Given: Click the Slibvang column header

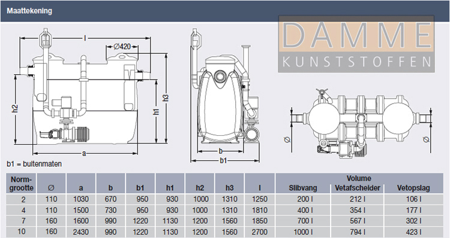Looking at the screenshot, I should pyautogui.click(x=303, y=188).
